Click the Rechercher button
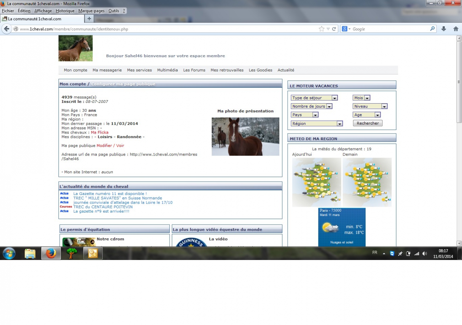Viewport: 462px width, 325px height. coord(367,123)
